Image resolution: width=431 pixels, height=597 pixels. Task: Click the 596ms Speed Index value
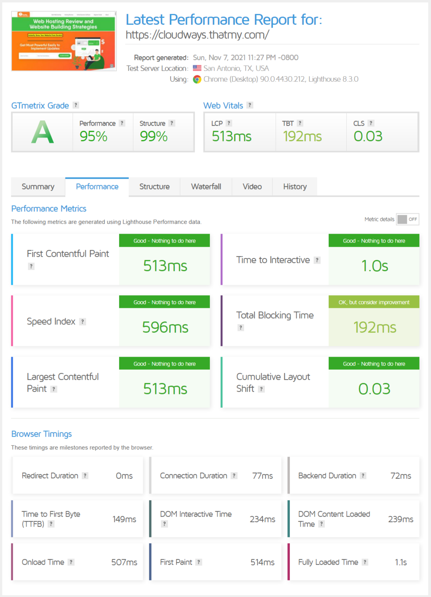tap(165, 327)
